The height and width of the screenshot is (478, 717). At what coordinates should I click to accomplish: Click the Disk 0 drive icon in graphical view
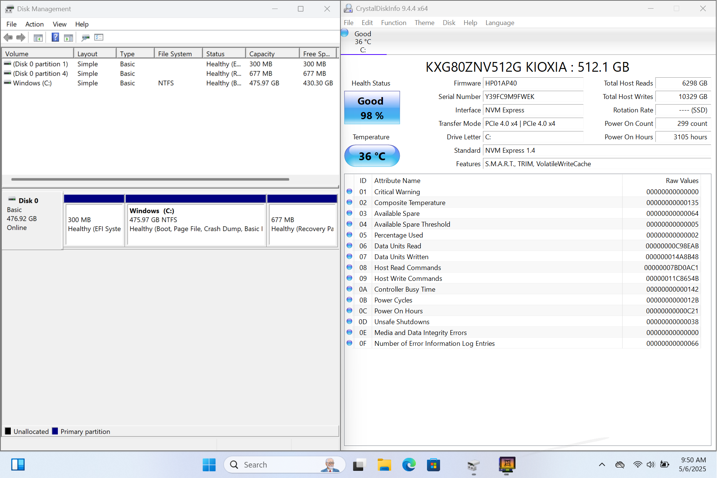point(12,199)
